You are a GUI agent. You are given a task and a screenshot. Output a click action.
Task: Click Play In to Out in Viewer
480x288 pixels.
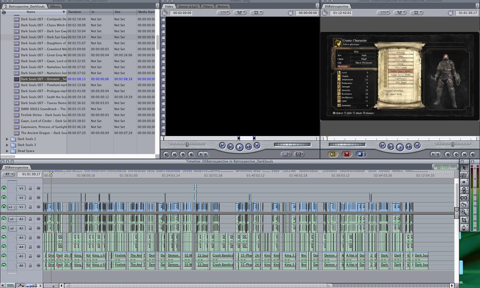point(230,146)
